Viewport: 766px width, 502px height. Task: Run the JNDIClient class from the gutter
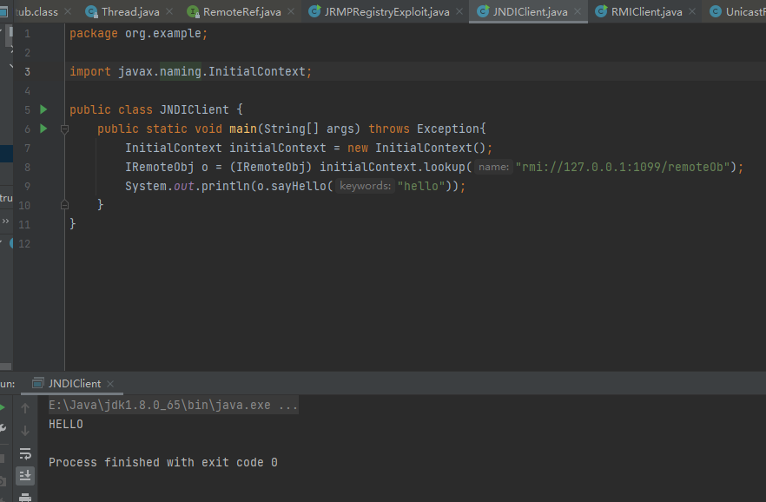(43, 109)
